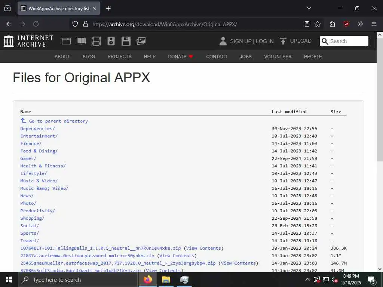Open extensions puzzle icon
Image resolution: width=383 pixels, height=287 pixels.
(x=332, y=24)
